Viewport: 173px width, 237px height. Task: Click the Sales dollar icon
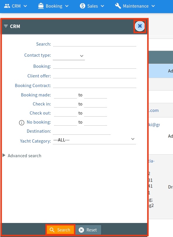coord(83,6)
